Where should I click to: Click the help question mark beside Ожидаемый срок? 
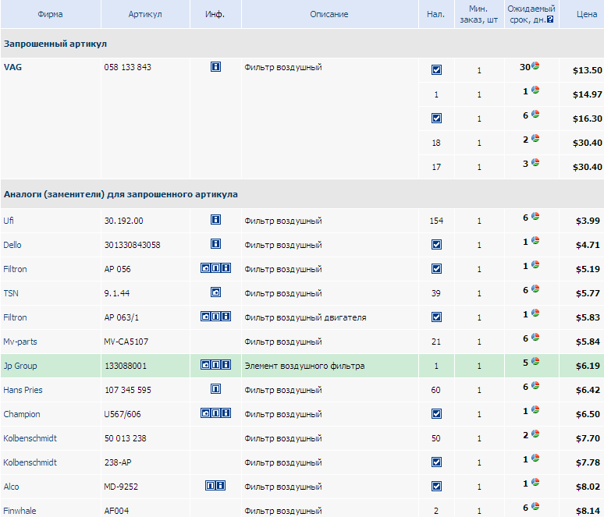tap(550, 19)
